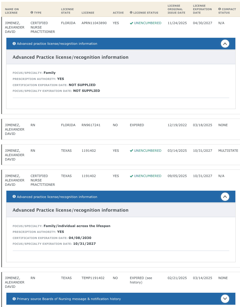Click the MULTISTATE compact status for Texas RN
Viewport: 240px width, 307px height.
point(228,151)
